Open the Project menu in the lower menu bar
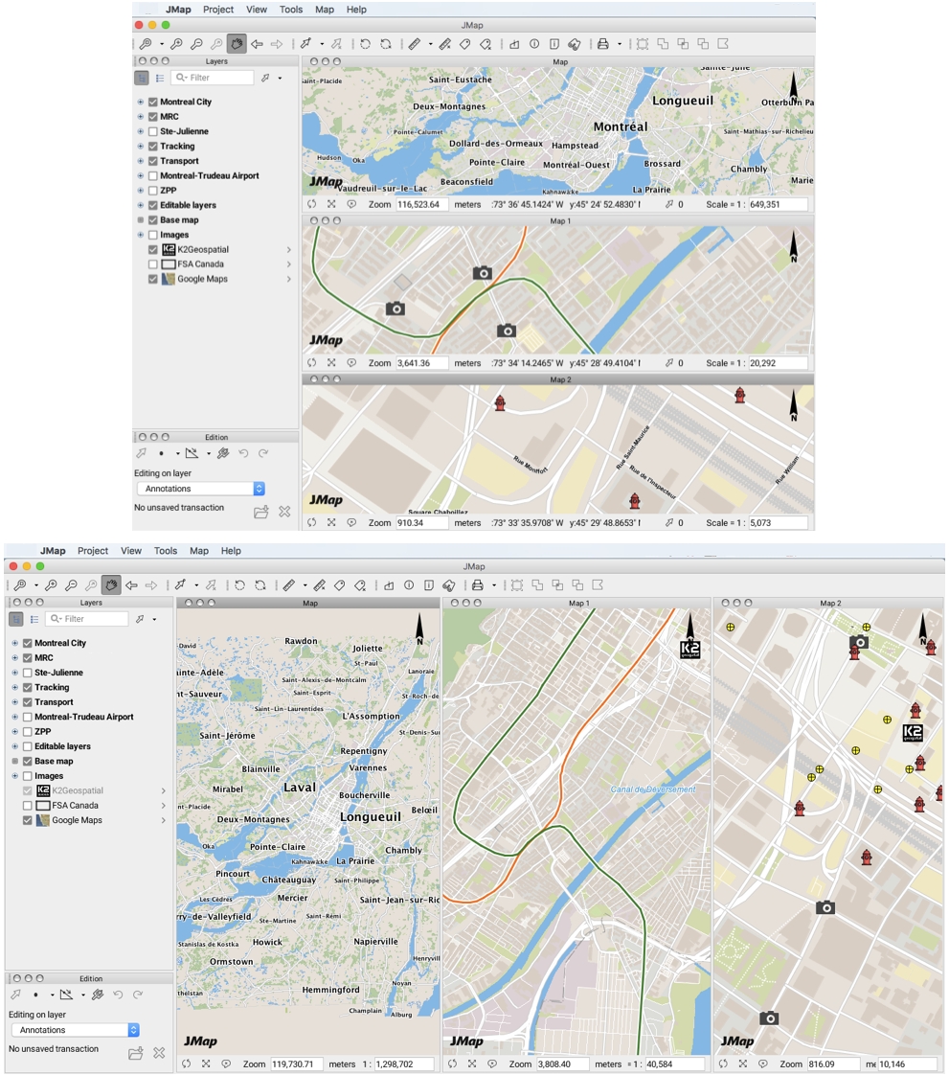This screenshot has width=949, height=1075. pyautogui.click(x=93, y=551)
